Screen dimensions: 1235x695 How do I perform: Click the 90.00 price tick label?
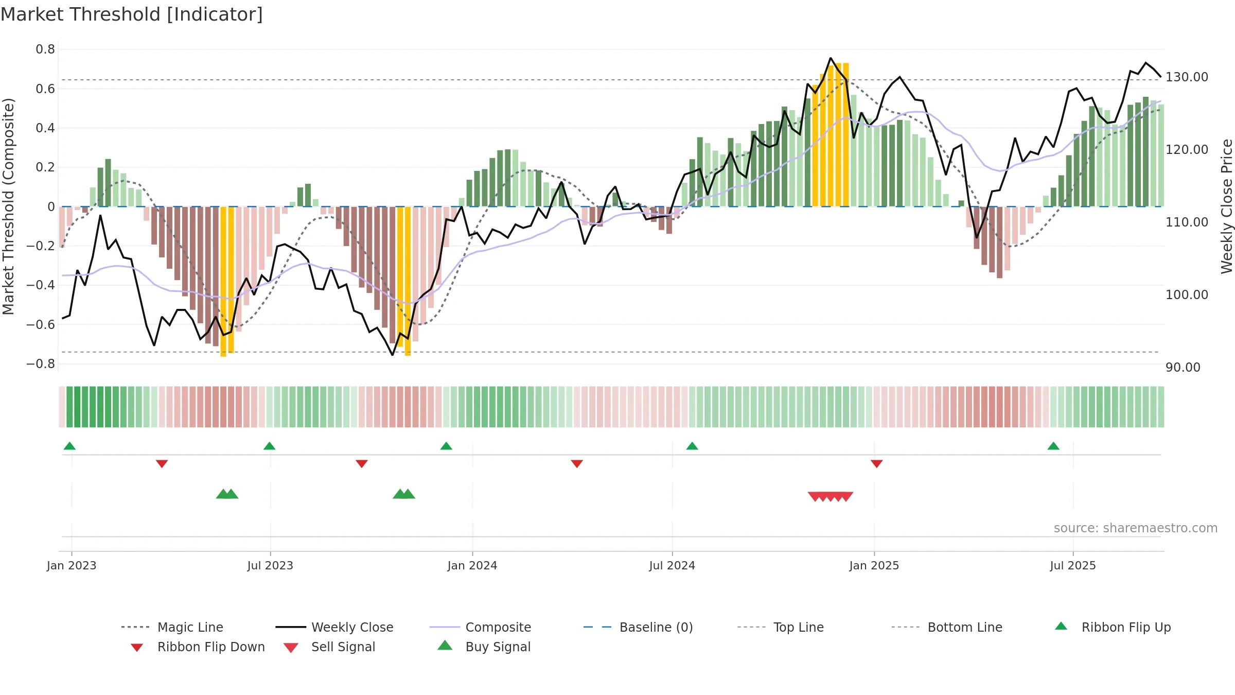(x=1183, y=368)
